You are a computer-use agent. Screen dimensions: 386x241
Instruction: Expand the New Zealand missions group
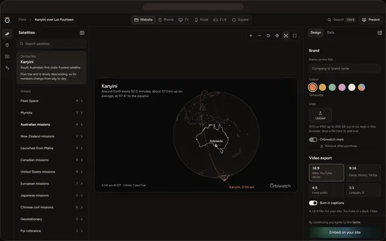click(51, 136)
